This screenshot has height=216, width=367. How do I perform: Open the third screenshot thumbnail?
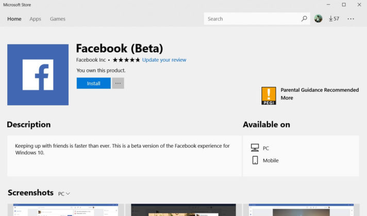[301, 210]
